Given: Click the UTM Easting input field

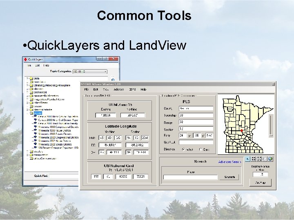Looking at the screenshot, I should [x=106, y=115].
